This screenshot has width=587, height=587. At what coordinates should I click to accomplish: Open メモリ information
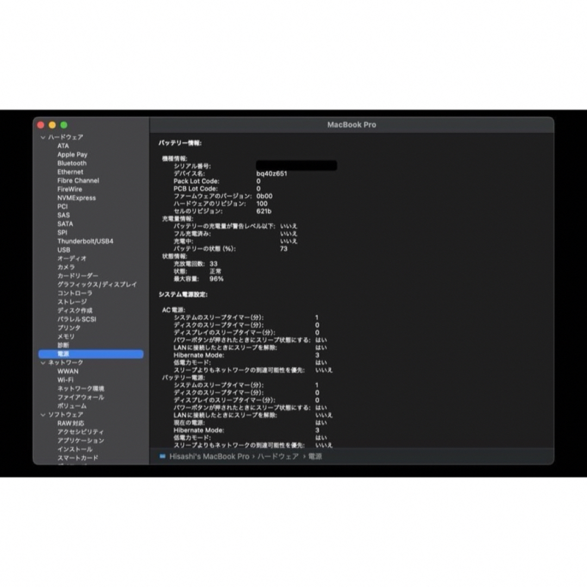point(66,336)
